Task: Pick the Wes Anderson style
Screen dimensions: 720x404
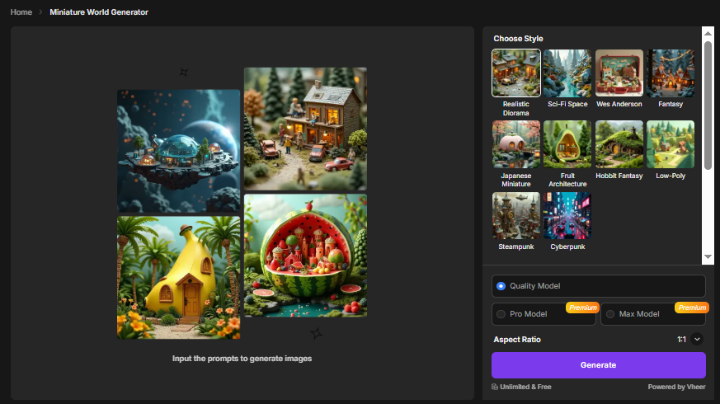Action: 619,73
